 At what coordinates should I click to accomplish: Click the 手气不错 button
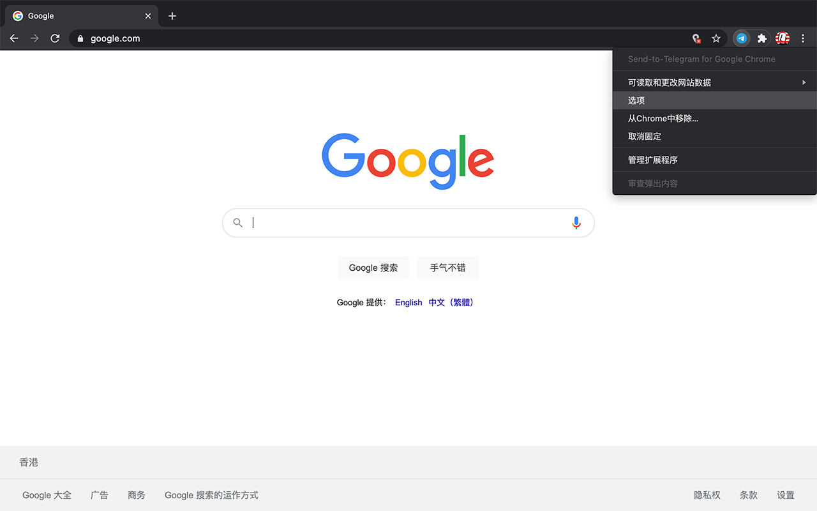click(447, 267)
